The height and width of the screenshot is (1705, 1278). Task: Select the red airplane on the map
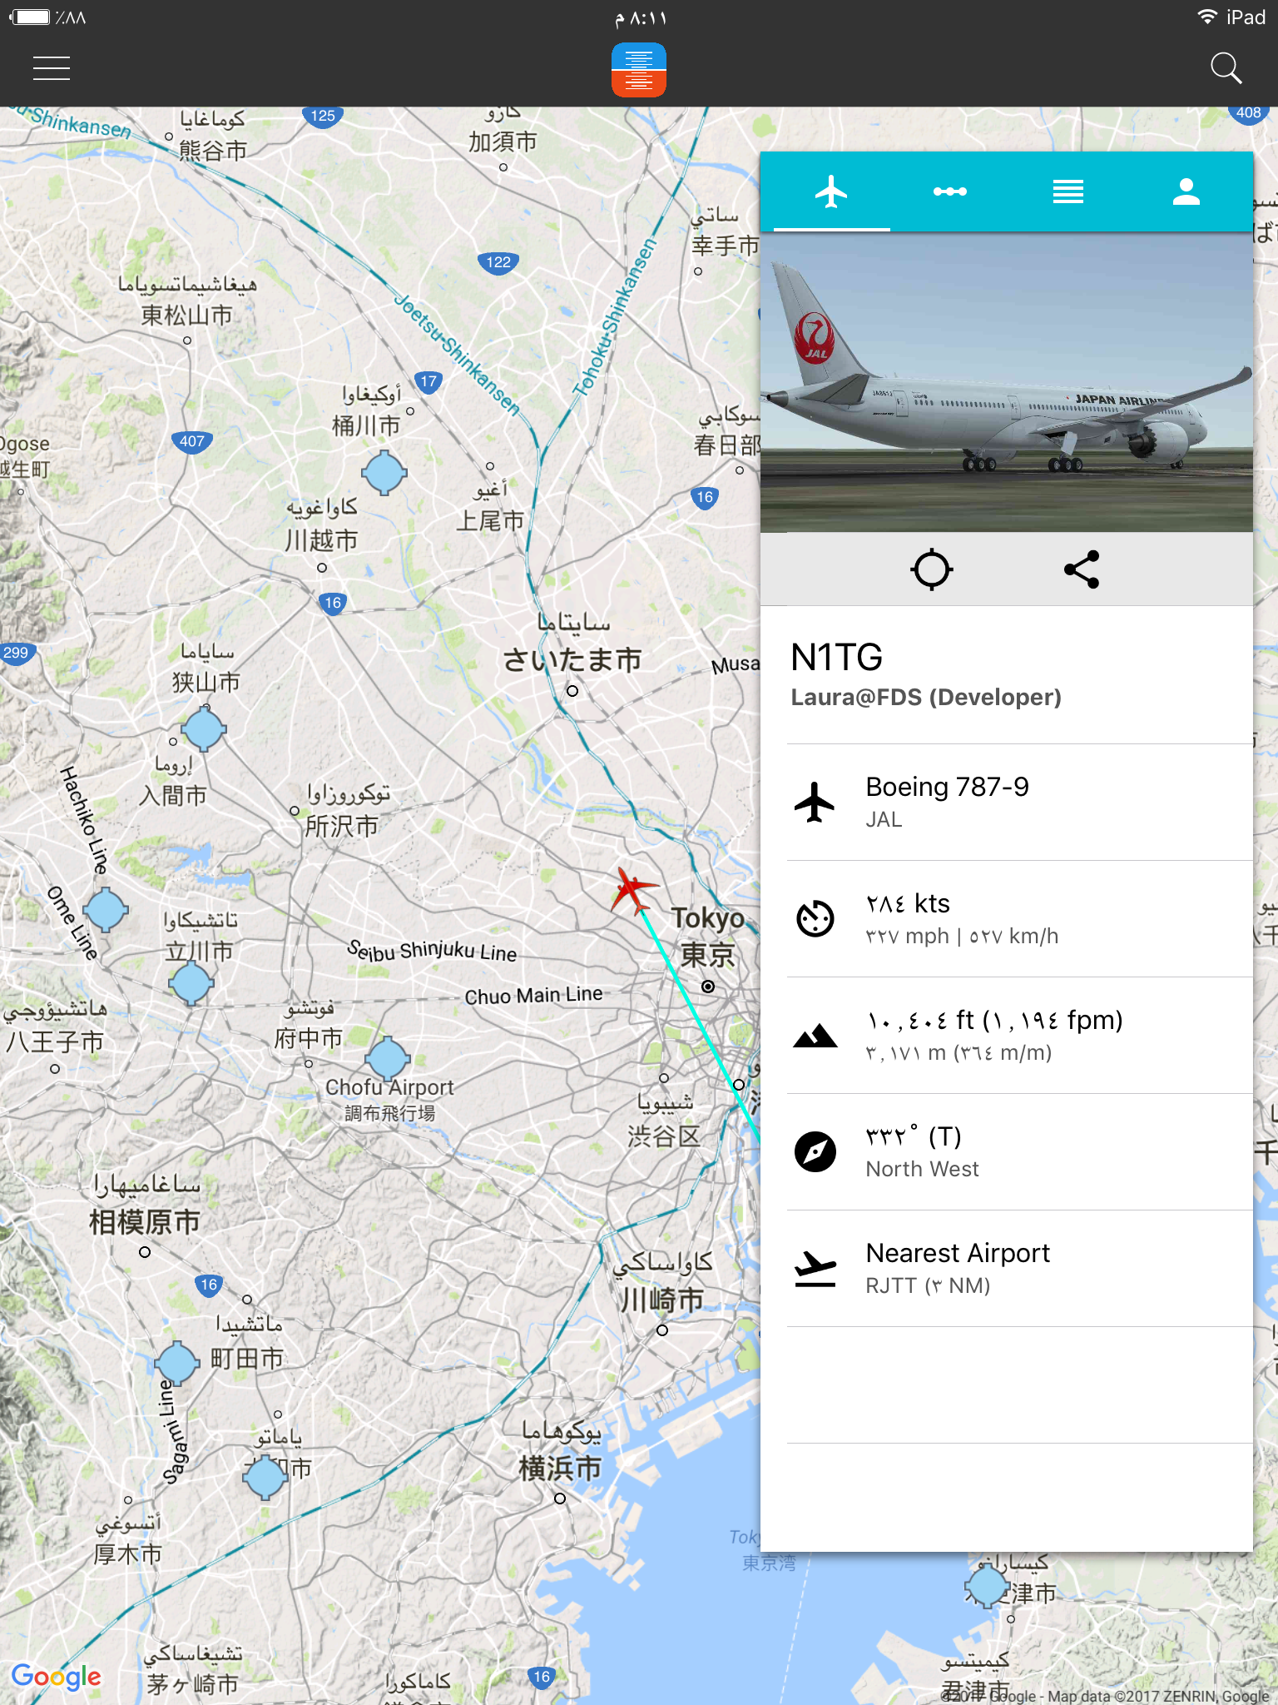pyautogui.click(x=634, y=890)
